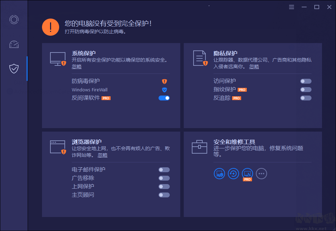Click the Windows FireWall label
Viewport: 336px width, 231px height.
90,90
